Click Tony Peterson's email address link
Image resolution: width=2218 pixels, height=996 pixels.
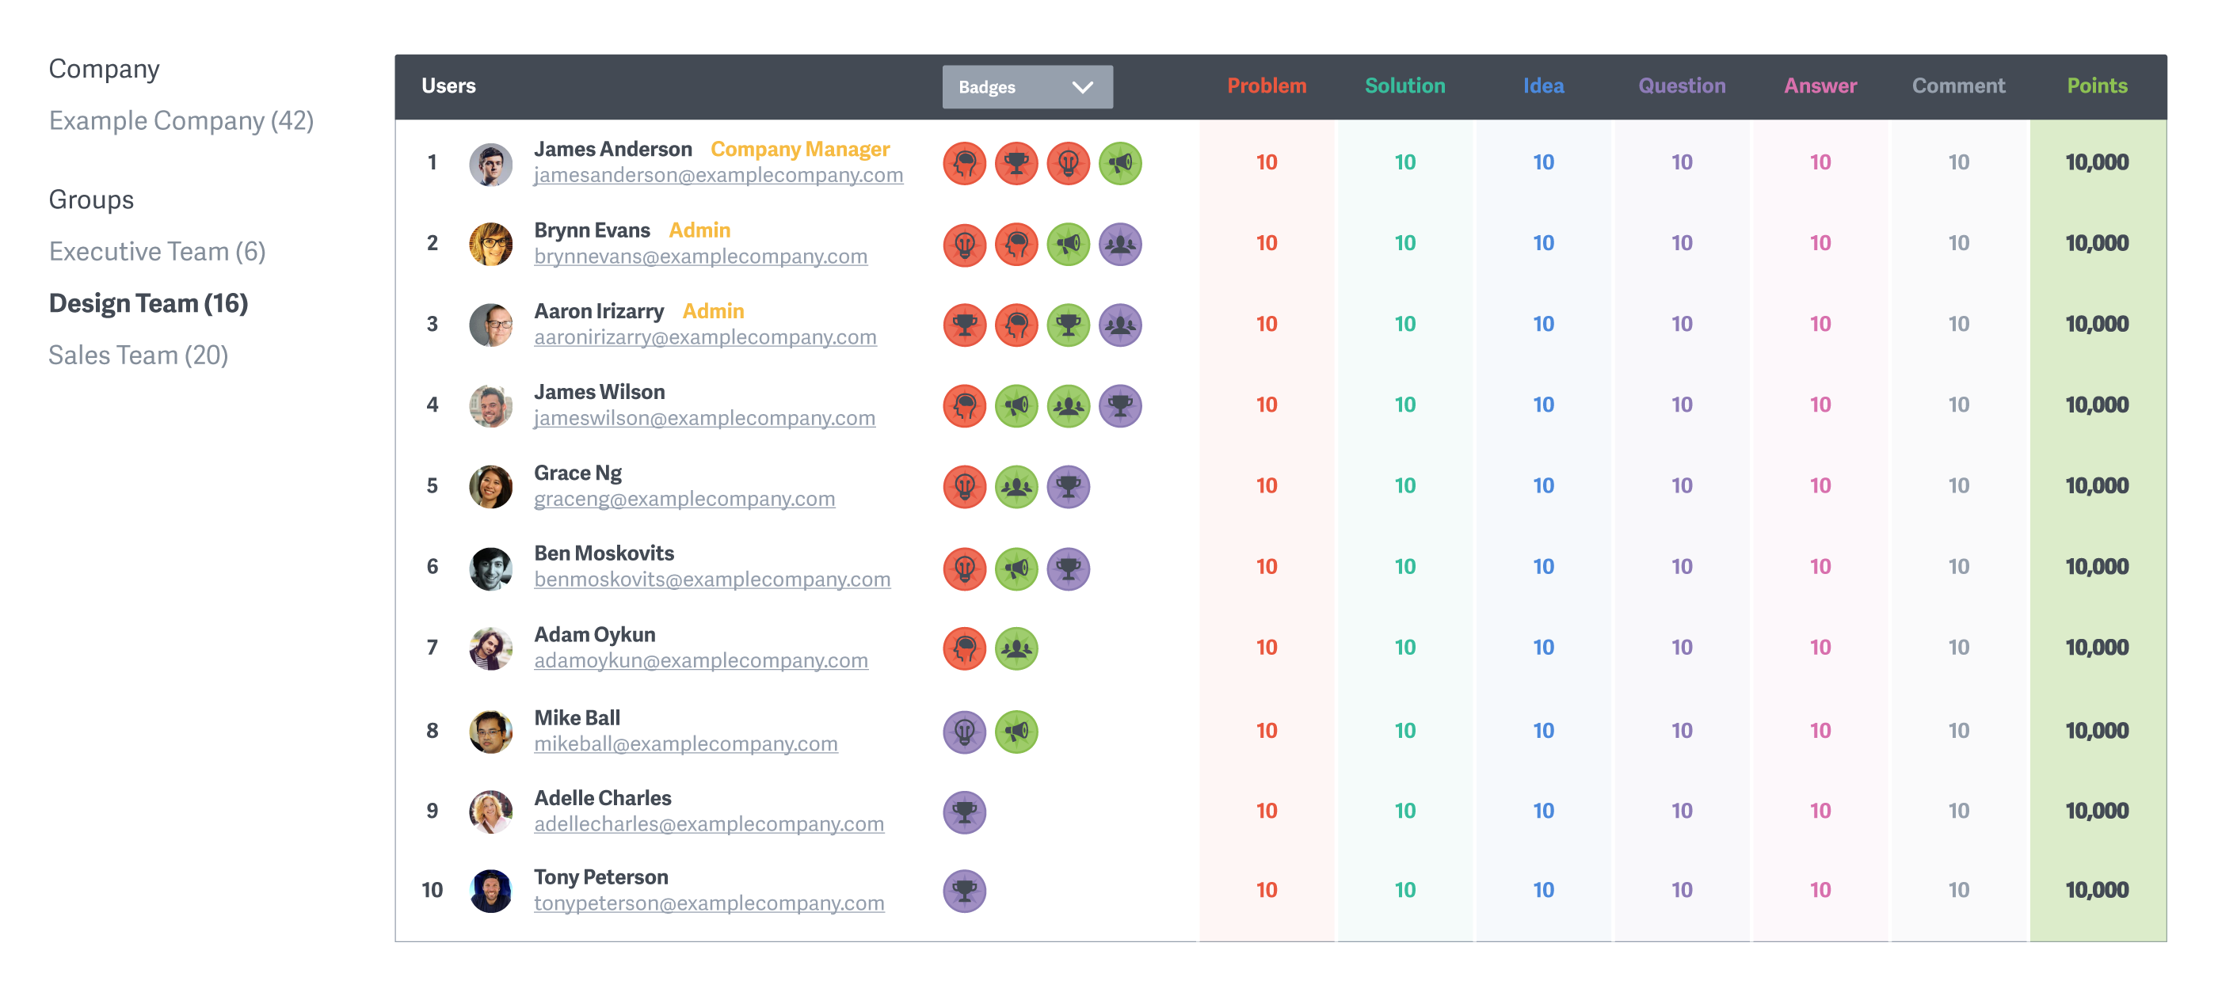coord(709,903)
